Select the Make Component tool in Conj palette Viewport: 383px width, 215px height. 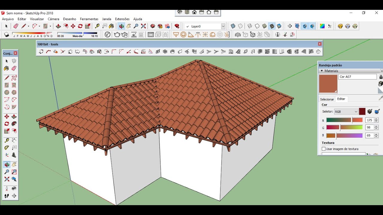pos(14,61)
